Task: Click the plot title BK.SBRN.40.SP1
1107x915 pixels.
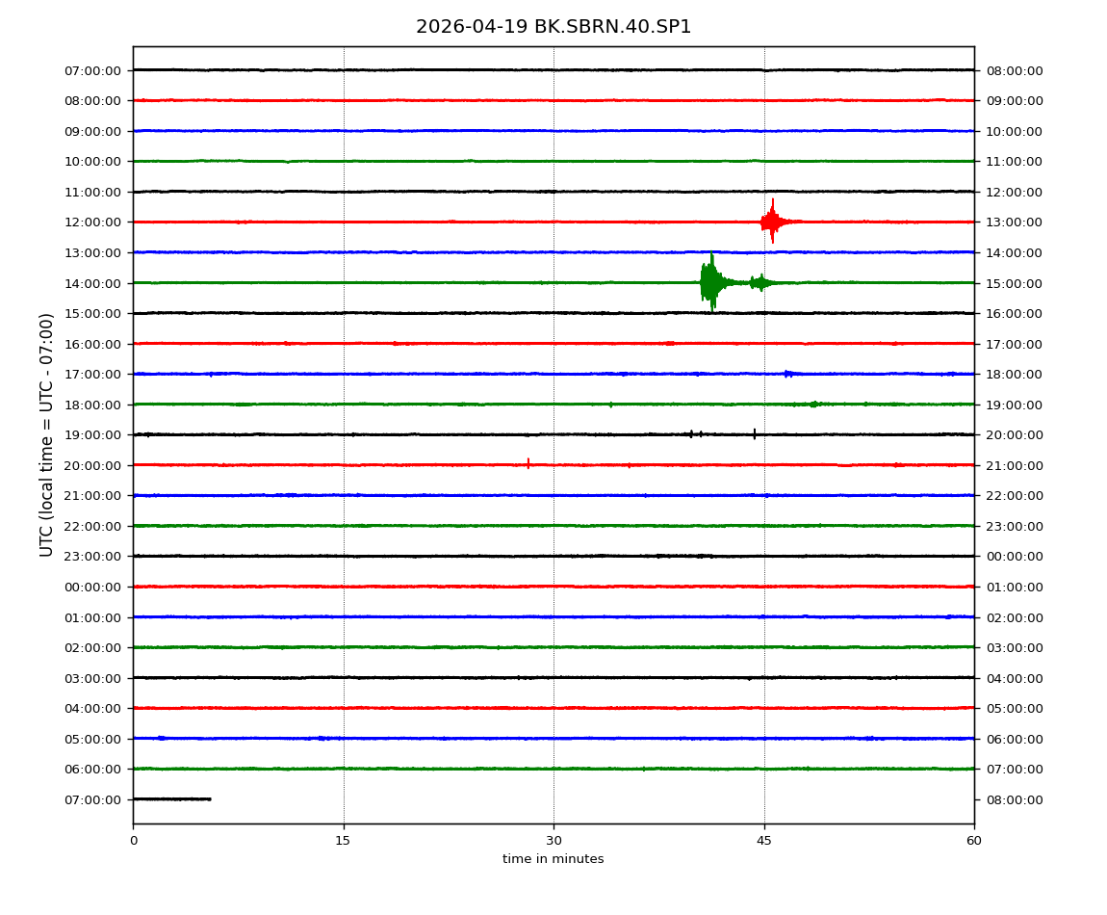Action: click(553, 27)
